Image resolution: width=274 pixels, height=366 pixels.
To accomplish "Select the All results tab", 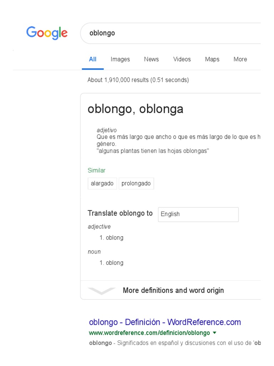I will coord(93,59).
